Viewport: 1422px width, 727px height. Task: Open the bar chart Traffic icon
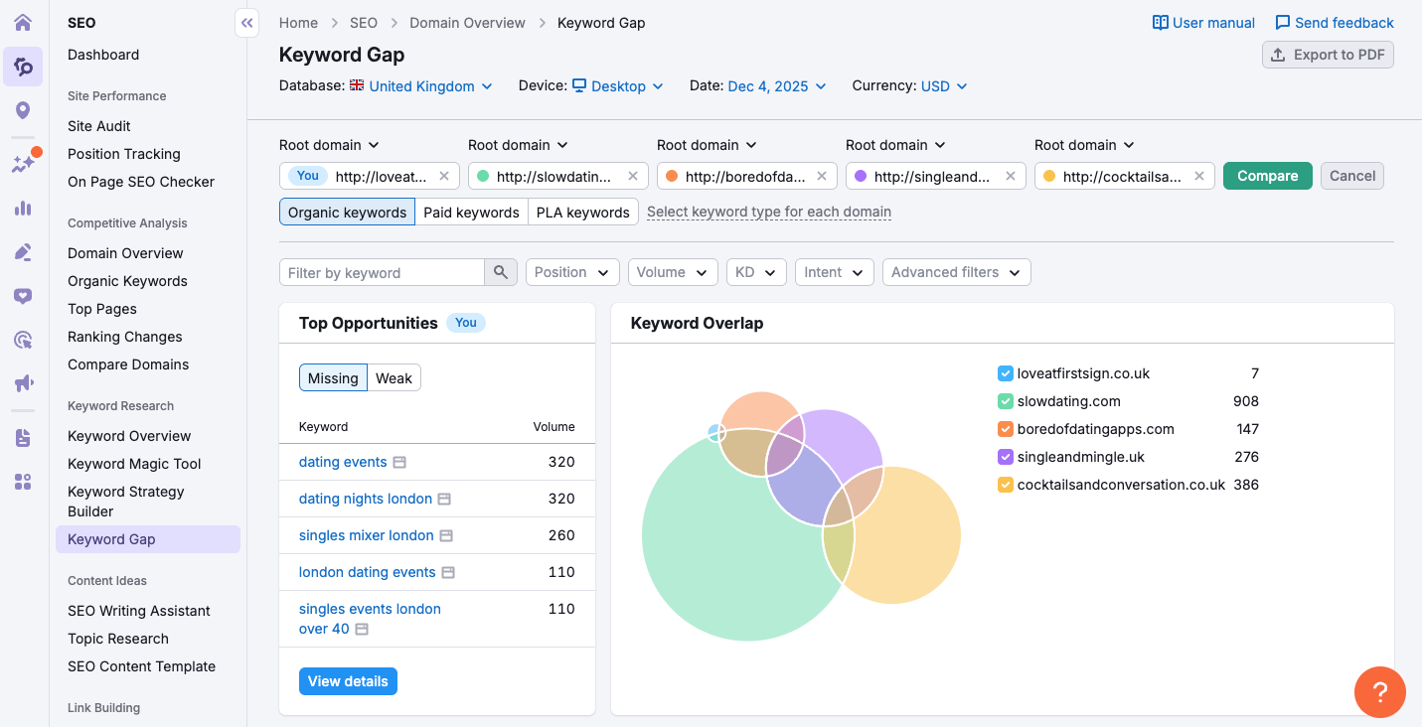(23, 209)
